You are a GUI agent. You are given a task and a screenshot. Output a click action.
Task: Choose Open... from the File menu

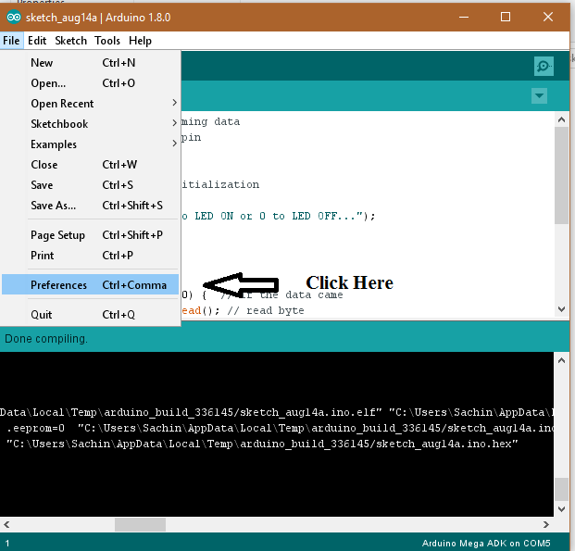90,83
